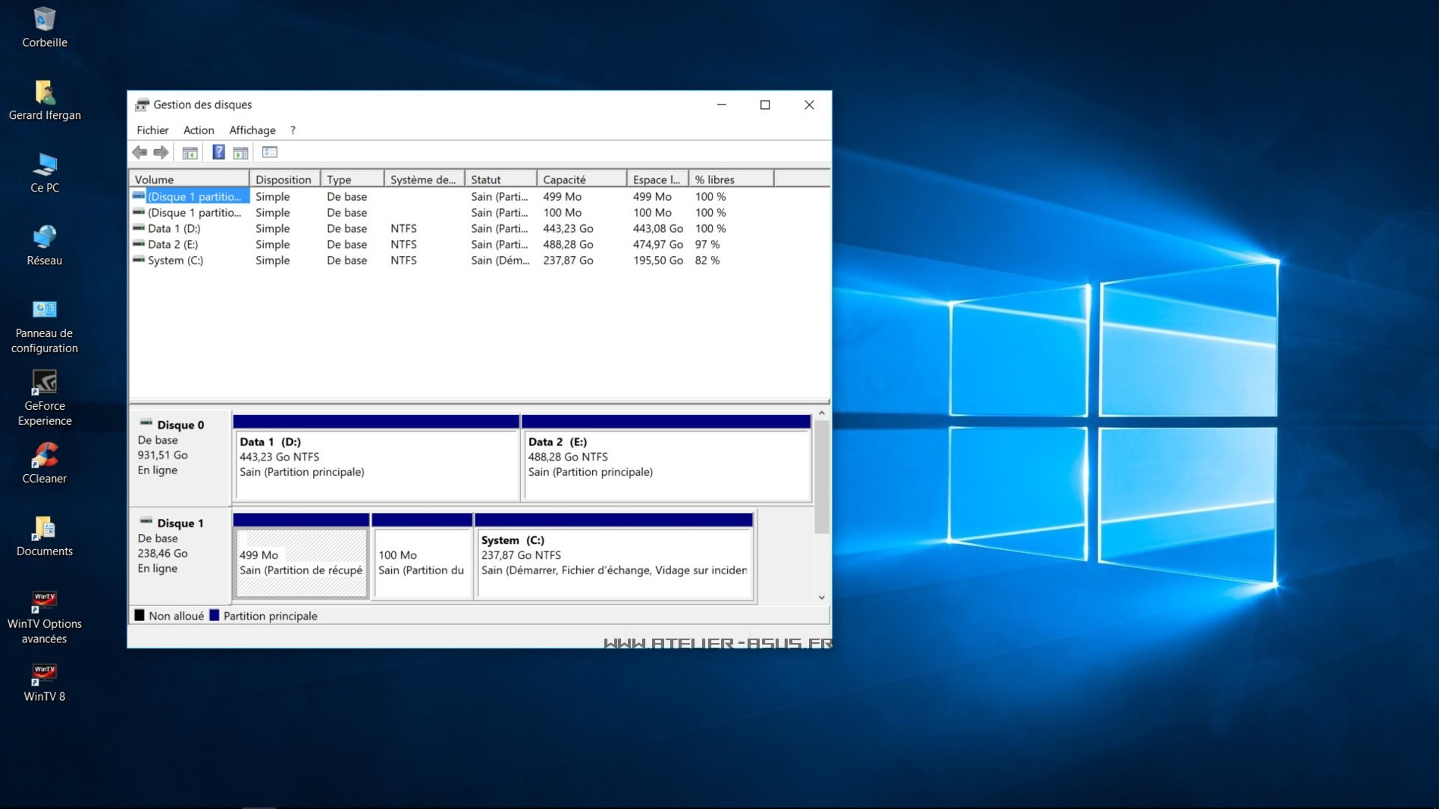Select the 100 Mo partition block on Disque 1

pos(422,562)
